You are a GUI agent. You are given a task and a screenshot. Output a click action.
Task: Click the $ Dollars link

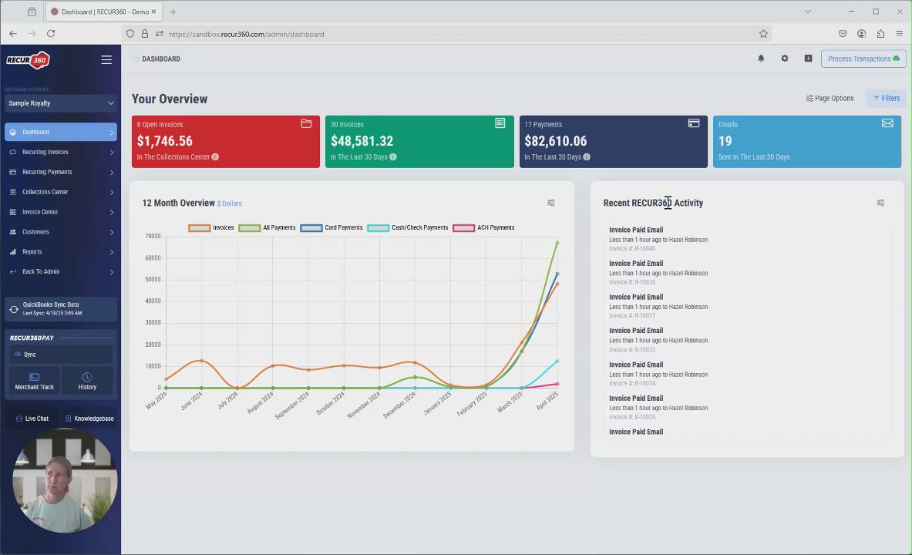pos(229,203)
